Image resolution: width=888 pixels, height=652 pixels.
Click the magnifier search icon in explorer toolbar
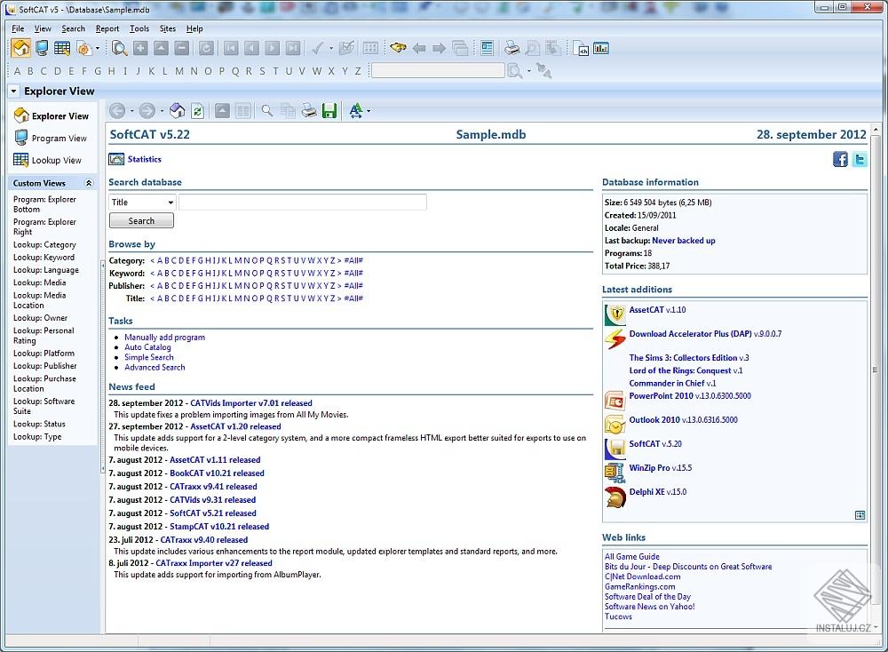click(x=266, y=111)
